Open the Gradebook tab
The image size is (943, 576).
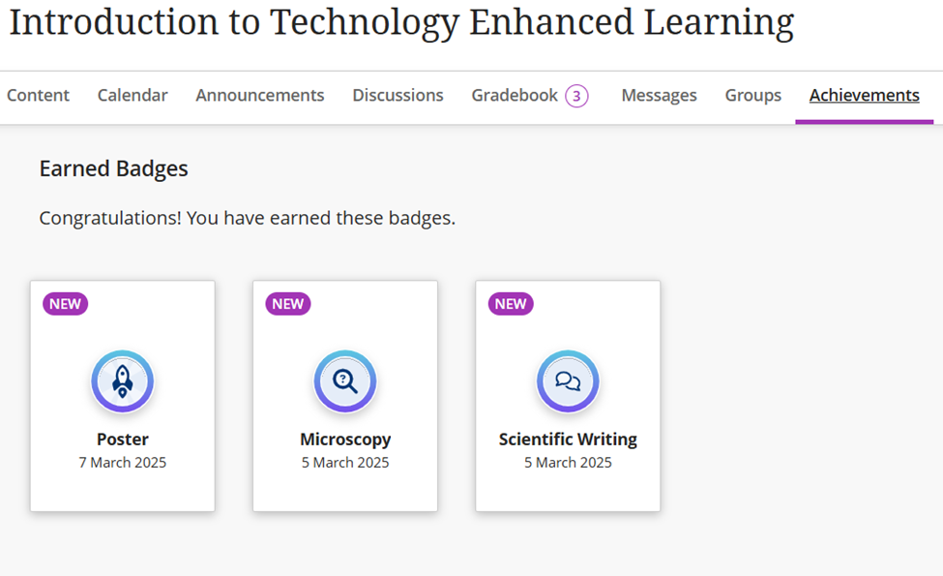click(515, 95)
